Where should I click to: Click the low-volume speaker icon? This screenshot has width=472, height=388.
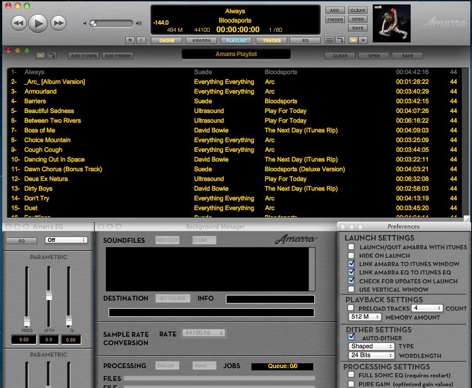[x=85, y=23]
